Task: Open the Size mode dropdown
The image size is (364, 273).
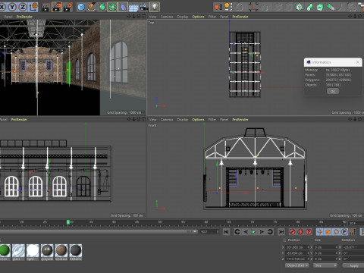Action: click(x=325, y=265)
